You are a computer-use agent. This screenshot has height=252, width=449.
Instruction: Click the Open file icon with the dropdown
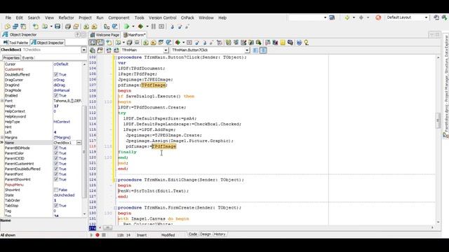tap(45, 27)
